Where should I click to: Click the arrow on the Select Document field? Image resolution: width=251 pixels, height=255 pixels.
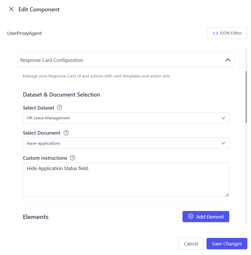[223, 143]
